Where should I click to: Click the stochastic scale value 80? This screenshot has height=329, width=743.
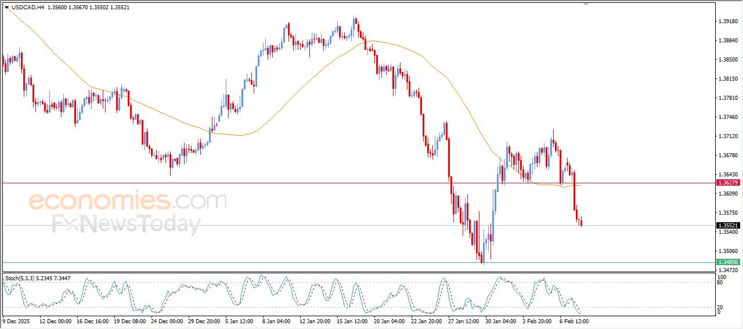click(x=721, y=283)
